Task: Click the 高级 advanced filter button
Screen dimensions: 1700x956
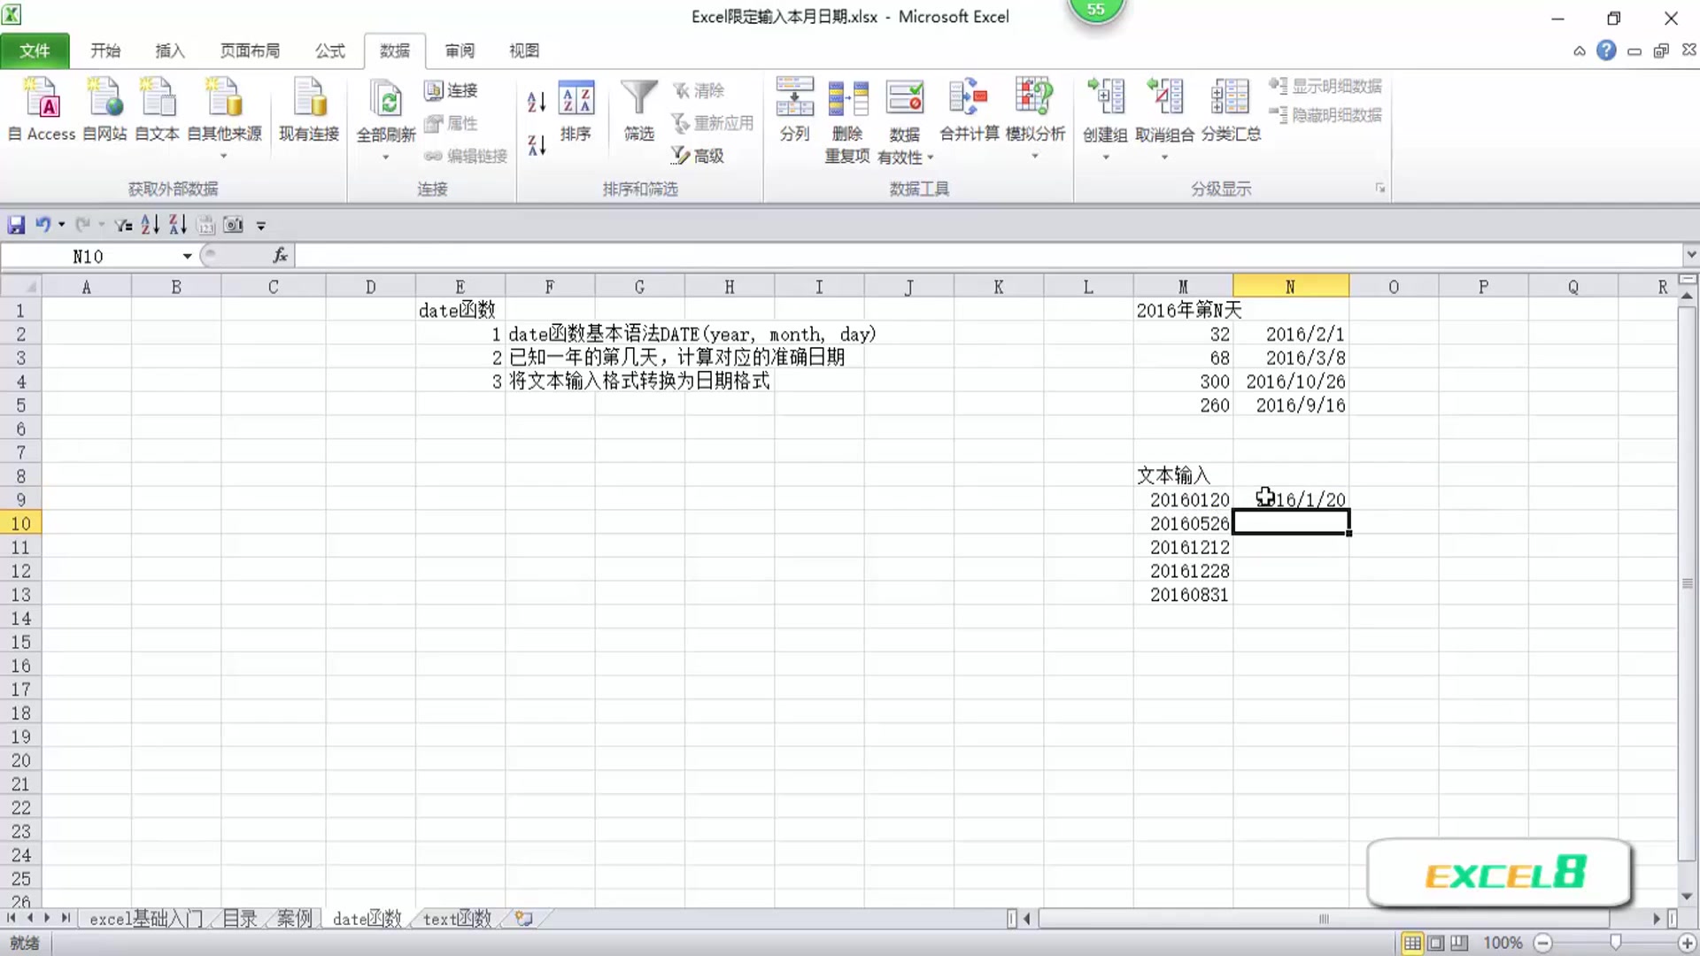Action: pos(699,156)
